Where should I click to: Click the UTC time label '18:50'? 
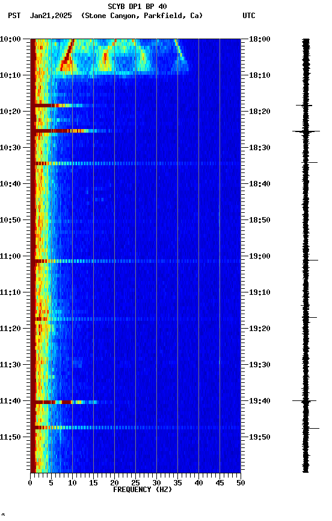(x=260, y=220)
